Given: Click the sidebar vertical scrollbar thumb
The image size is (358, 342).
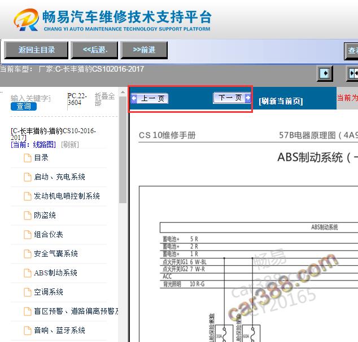Looking at the screenshot, I should click(123, 150).
